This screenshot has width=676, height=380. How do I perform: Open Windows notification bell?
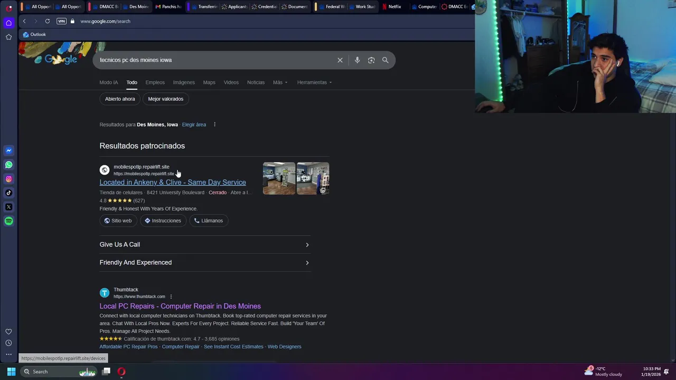click(666, 372)
